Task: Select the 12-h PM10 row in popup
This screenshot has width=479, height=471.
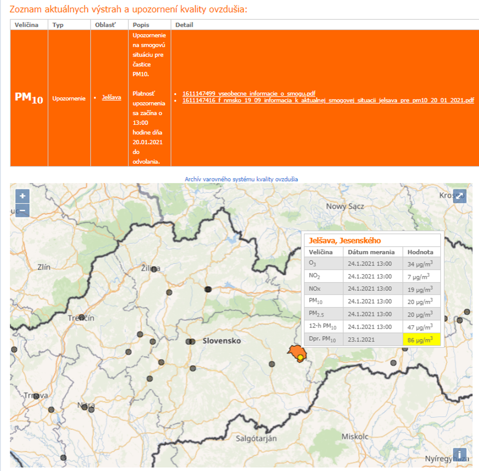Action: pyautogui.click(x=322, y=327)
